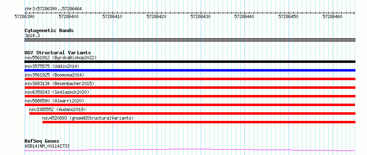
Task: Click ruler coordinate 57286440
Action: tap(245, 16)
